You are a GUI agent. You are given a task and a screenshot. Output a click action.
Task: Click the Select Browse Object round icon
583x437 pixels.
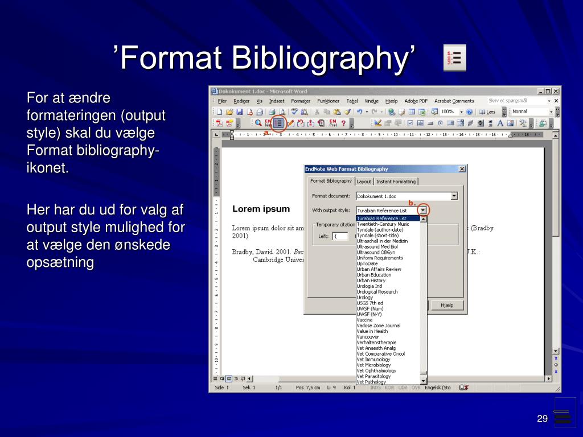click(x=556, y=365)
